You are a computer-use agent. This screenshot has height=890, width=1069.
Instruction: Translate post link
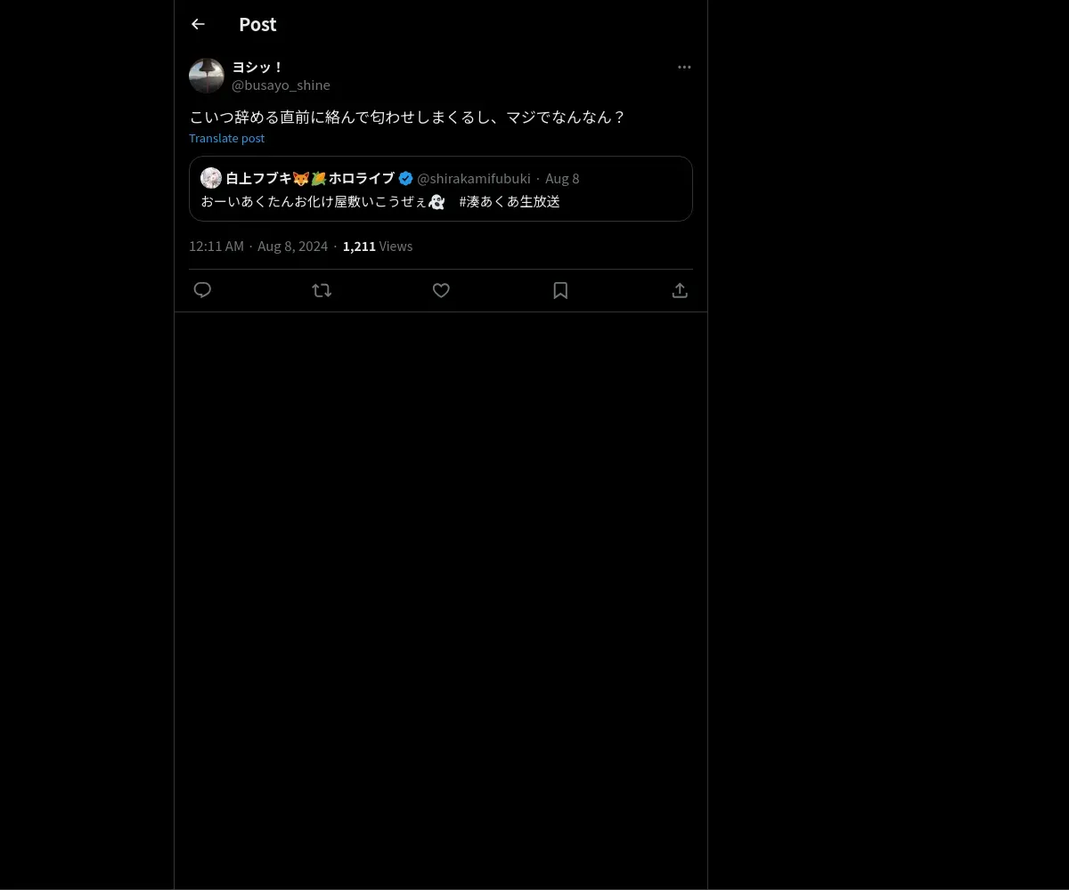[226, 138]
